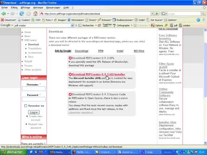Viewport: 207px width, 155px height.
Task: Click the Free Software Inventory ad
Action: point(168,37)
